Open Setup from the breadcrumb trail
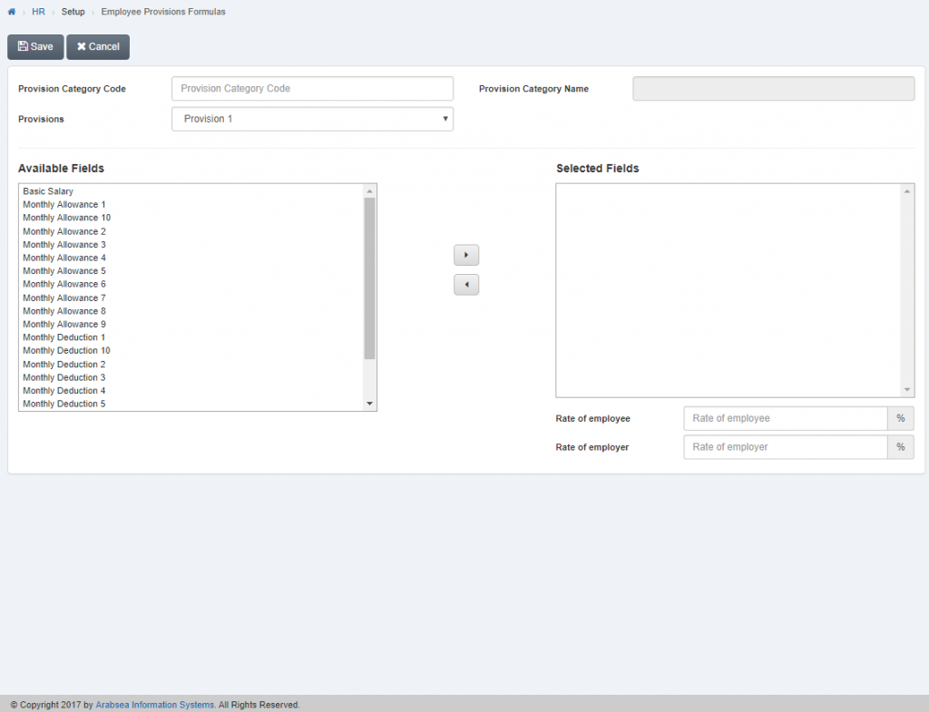Image resolution: width=929 pixels, height=712 pixels. click(x=73, y=12)
